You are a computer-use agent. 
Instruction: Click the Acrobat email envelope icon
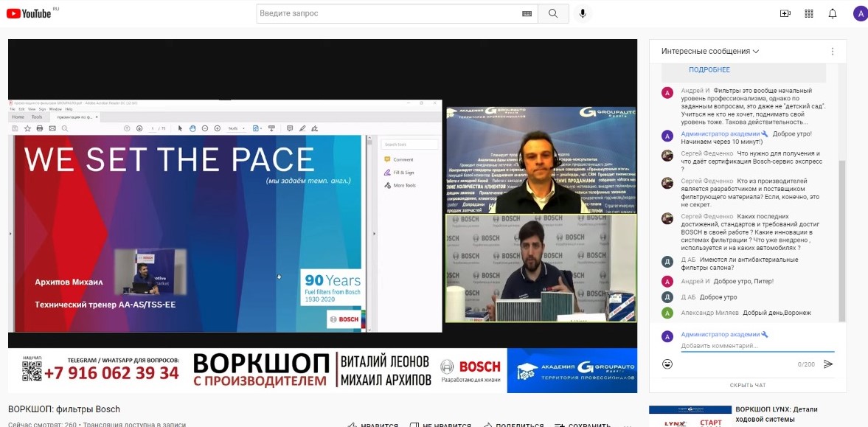(52, 128)
